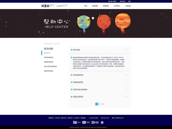
Task: Go to page 2 in pagination
Action: (100, 104)
